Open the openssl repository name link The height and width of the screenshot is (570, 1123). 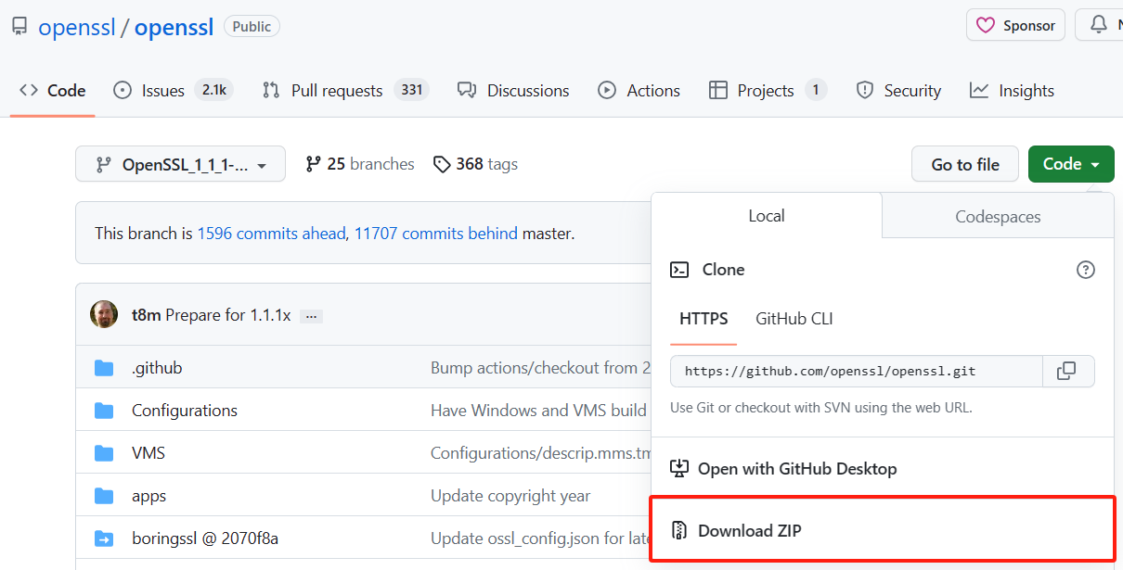pyautogui.click(x=174, y=28)
